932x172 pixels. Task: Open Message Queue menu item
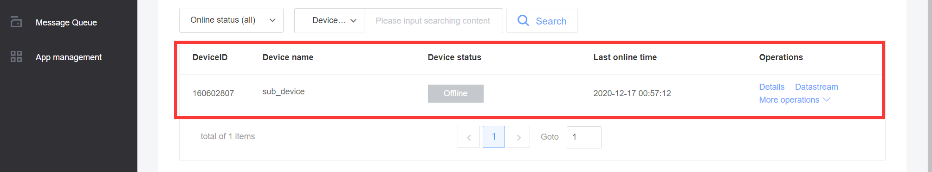tap(66, 22)
